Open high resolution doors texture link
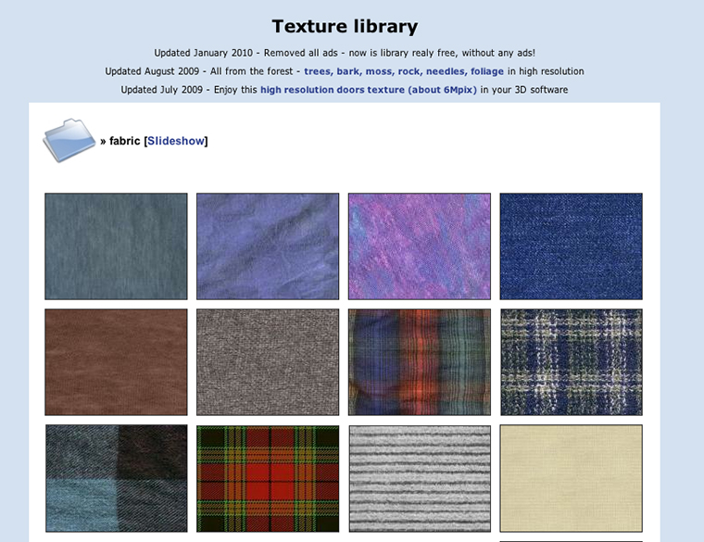 pyautogui.click(x=368, y=90)
